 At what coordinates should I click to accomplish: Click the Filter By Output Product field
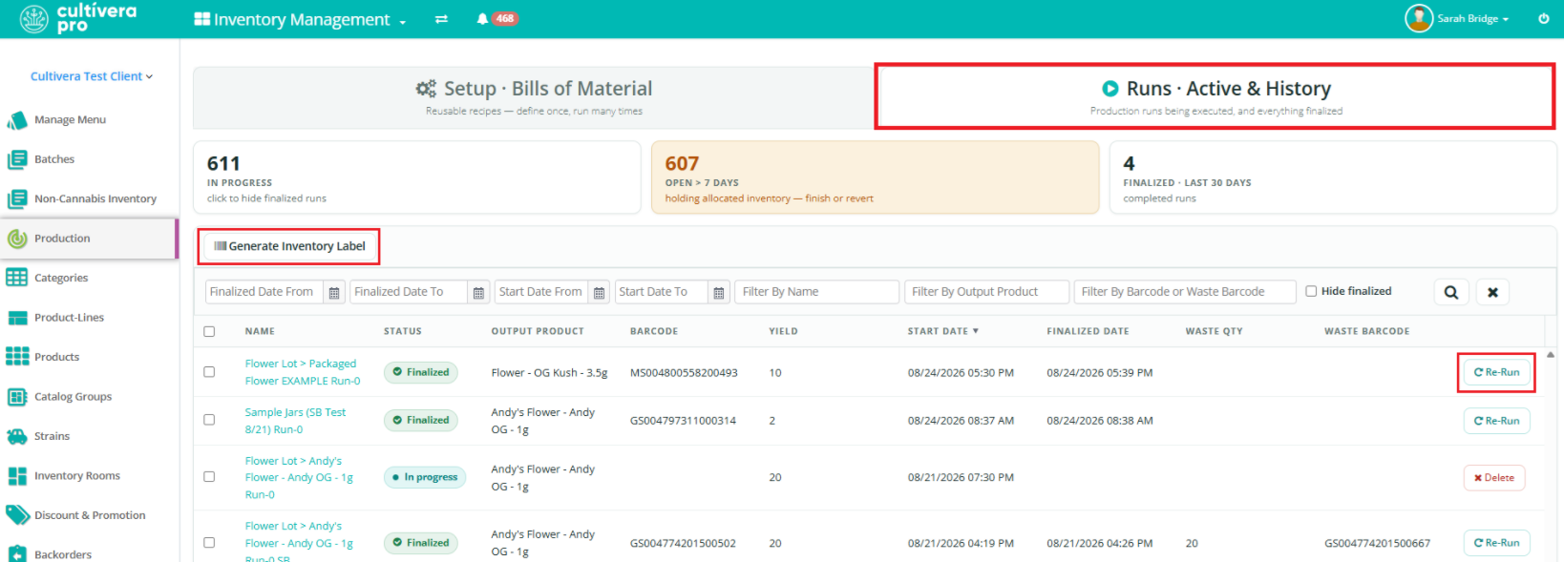[x=986, y=292]
